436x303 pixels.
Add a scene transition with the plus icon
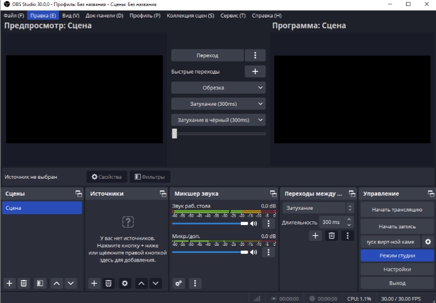point(316,236)
